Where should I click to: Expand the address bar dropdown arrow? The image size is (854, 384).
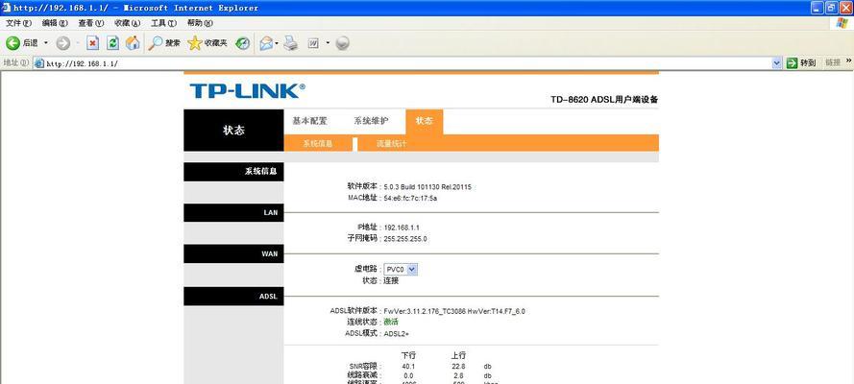[x=776, y=63]
